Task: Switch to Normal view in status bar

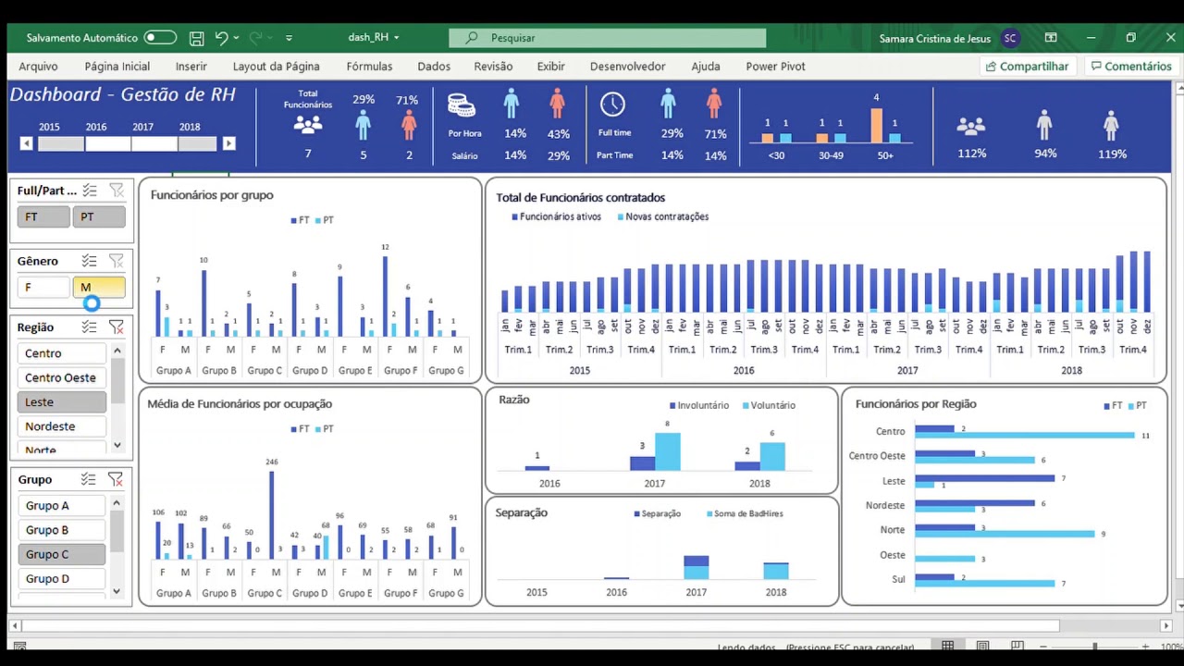Action: pyautogui.click(x=948, y=647)
